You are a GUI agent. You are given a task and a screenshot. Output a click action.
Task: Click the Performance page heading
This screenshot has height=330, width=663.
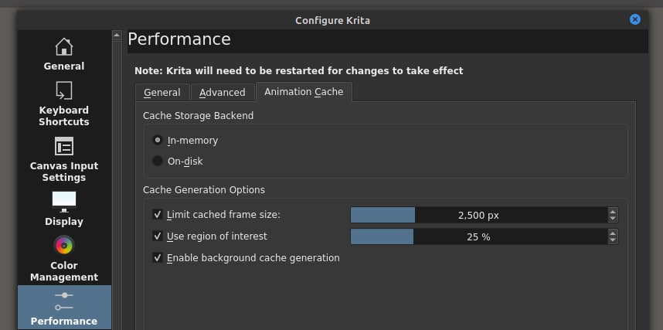179,39
